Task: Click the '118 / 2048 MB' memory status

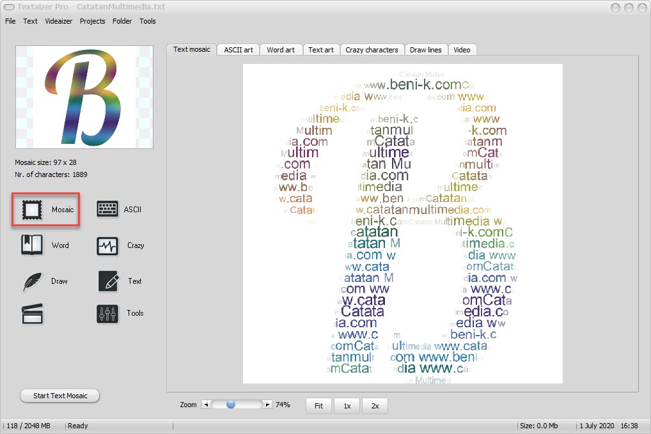Action: tap(28, 426)
